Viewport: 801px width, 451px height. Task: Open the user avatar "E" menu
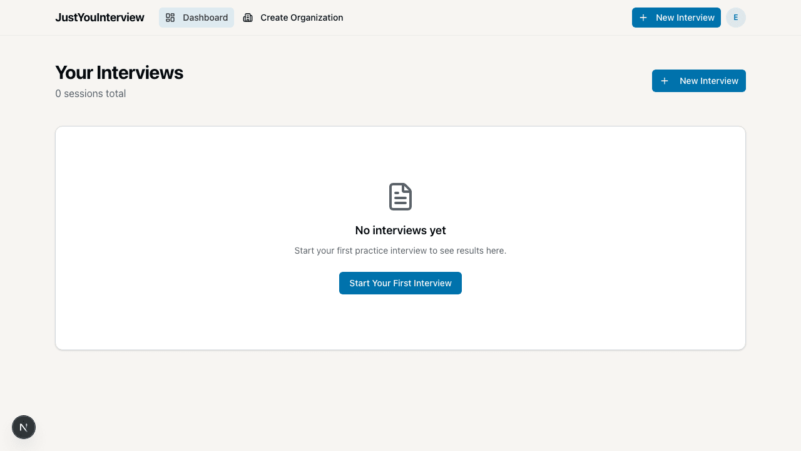[x=736, y=18]
